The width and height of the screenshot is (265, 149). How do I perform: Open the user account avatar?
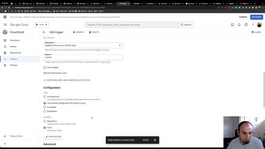tap(259, 25)
